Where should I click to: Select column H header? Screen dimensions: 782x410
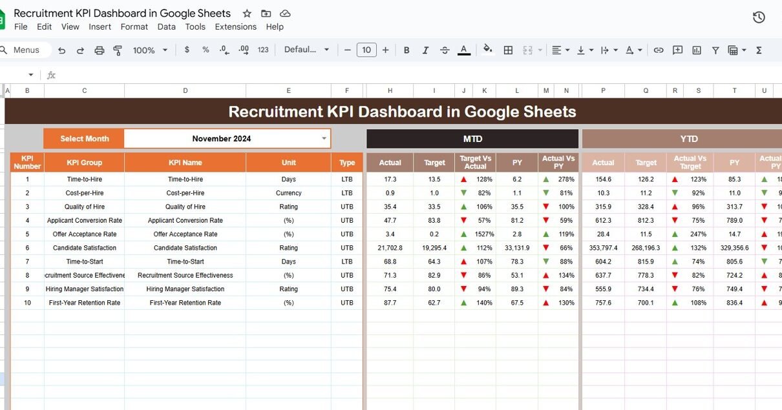(x=390, y=91)
